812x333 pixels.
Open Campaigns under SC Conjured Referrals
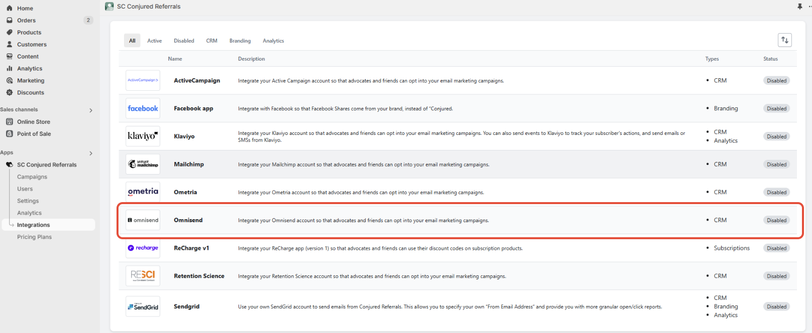[32, 177]
